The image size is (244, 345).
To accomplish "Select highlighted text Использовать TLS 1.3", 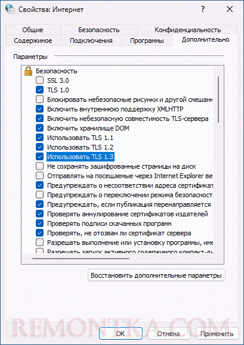I will [81, 157].
